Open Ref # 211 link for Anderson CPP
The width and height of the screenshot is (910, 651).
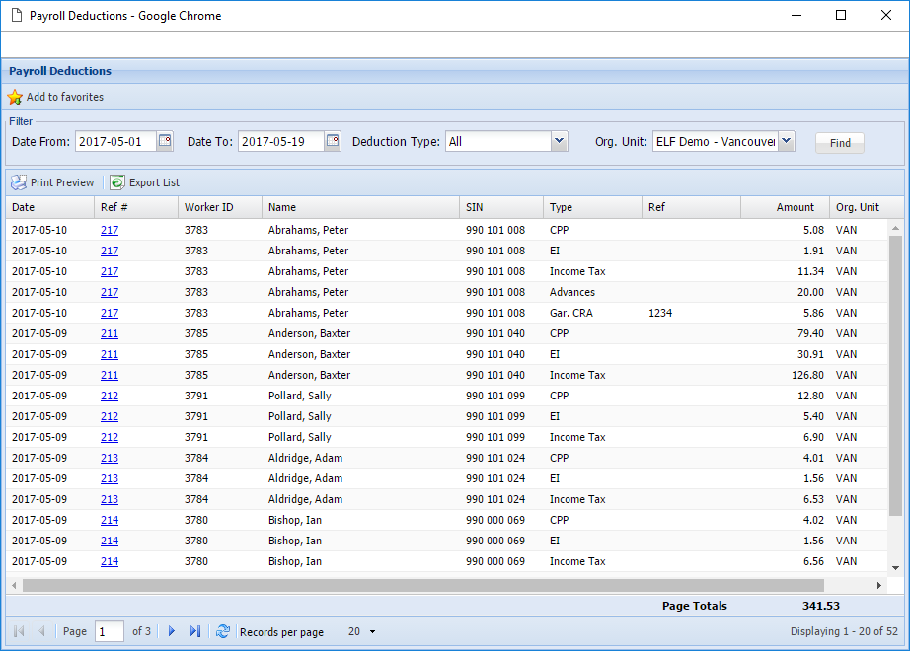click(x=110, y=333)
